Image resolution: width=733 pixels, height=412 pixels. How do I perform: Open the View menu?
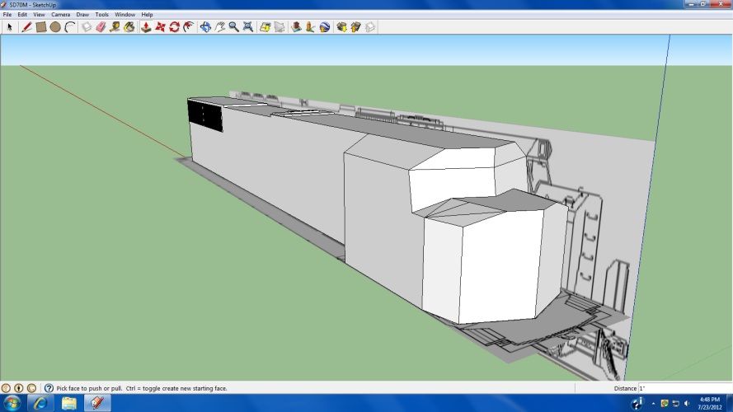click(x=39, y=15)
